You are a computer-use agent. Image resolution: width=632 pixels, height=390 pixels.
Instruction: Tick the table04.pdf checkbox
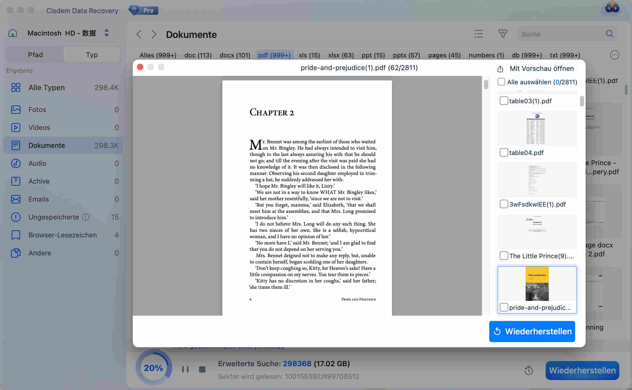point(504,153)
